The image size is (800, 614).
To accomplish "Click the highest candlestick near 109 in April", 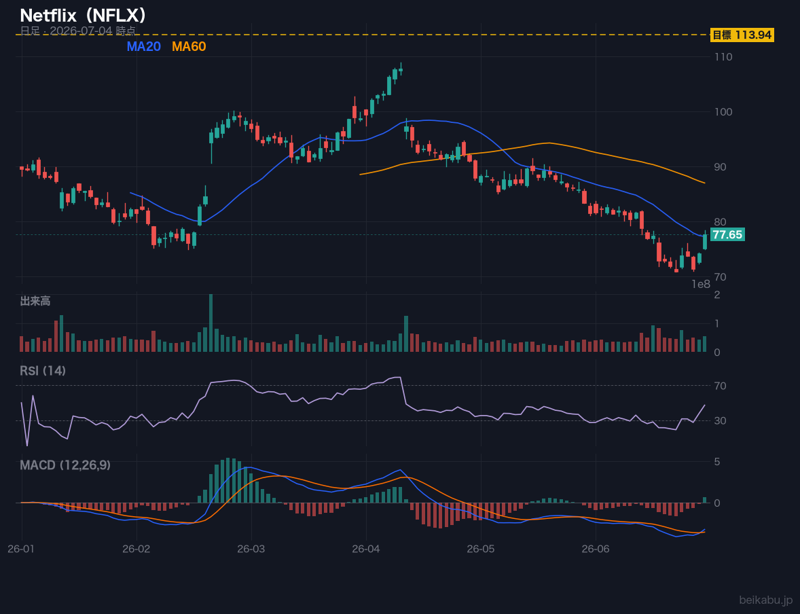I will (401, 69).
